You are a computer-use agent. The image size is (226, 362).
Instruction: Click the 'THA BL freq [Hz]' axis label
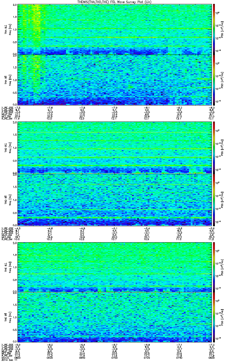coord(7,30)
